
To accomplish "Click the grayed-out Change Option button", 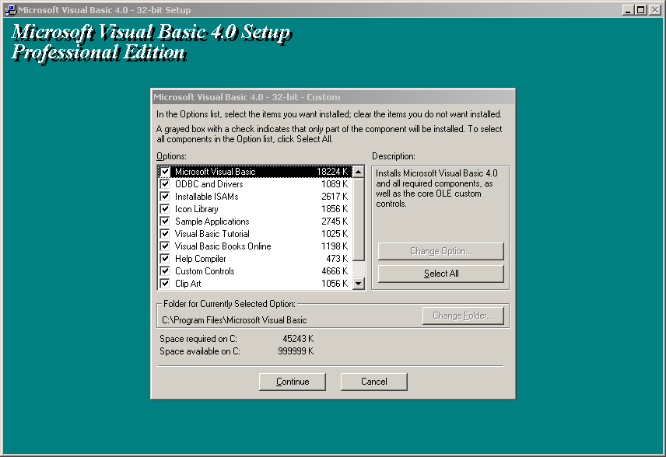I will [441, 251].
